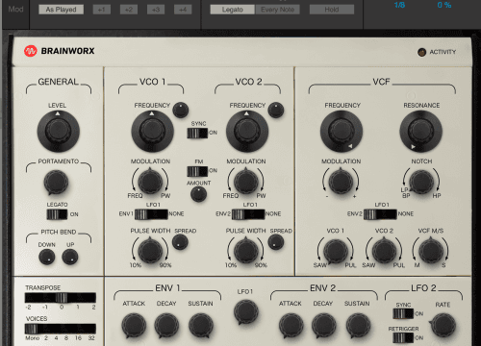The image size is (481, 346).
Task: Click the +1 octave button
Action: pos(102,10)
